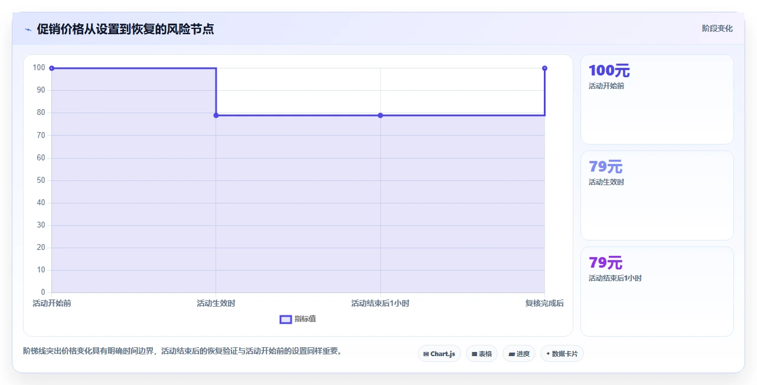757x385 pixels.
Task: Open the 79元 活动结束后1小时 card
Action: (657, 291)
